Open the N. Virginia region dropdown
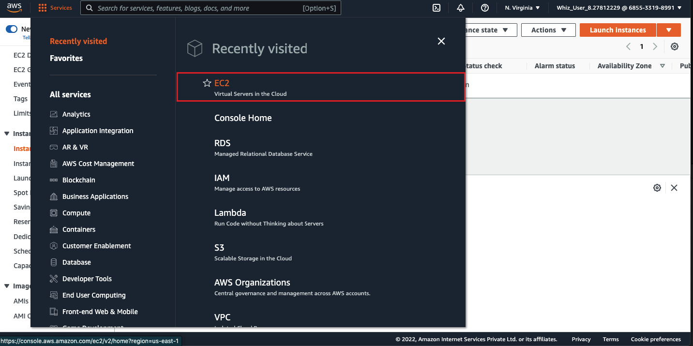The height and width of the screenshot is (346, 693). 522,8
